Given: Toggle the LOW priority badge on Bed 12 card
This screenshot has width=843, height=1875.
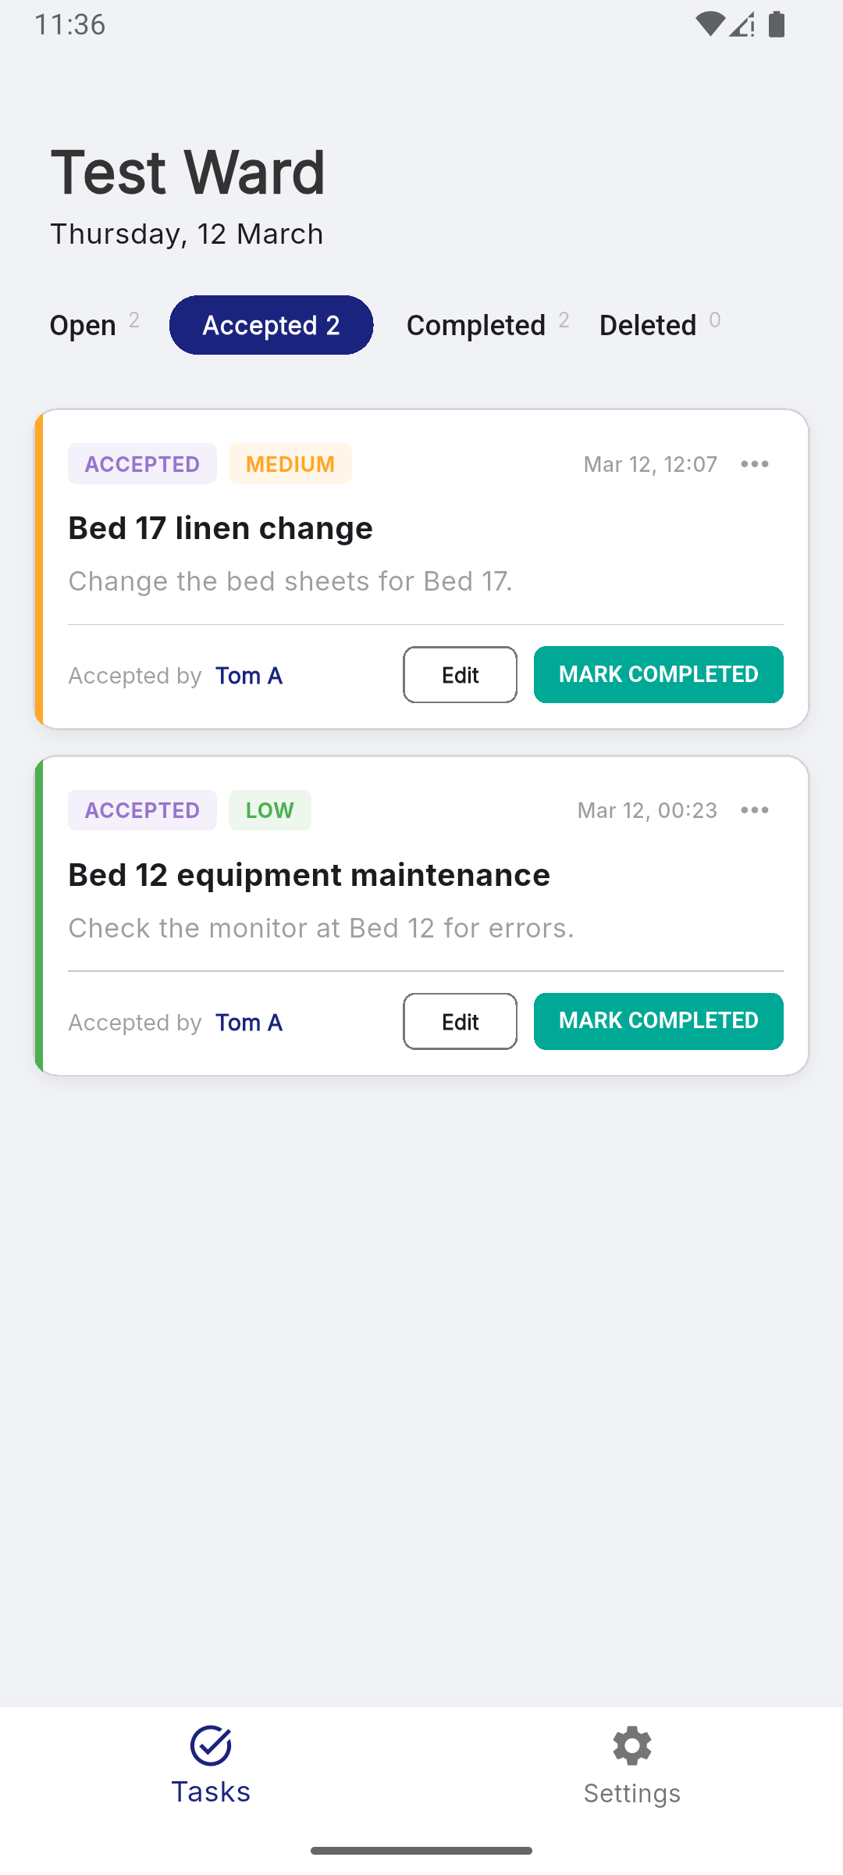Looking at the screenshot, I should coord(269,810).
